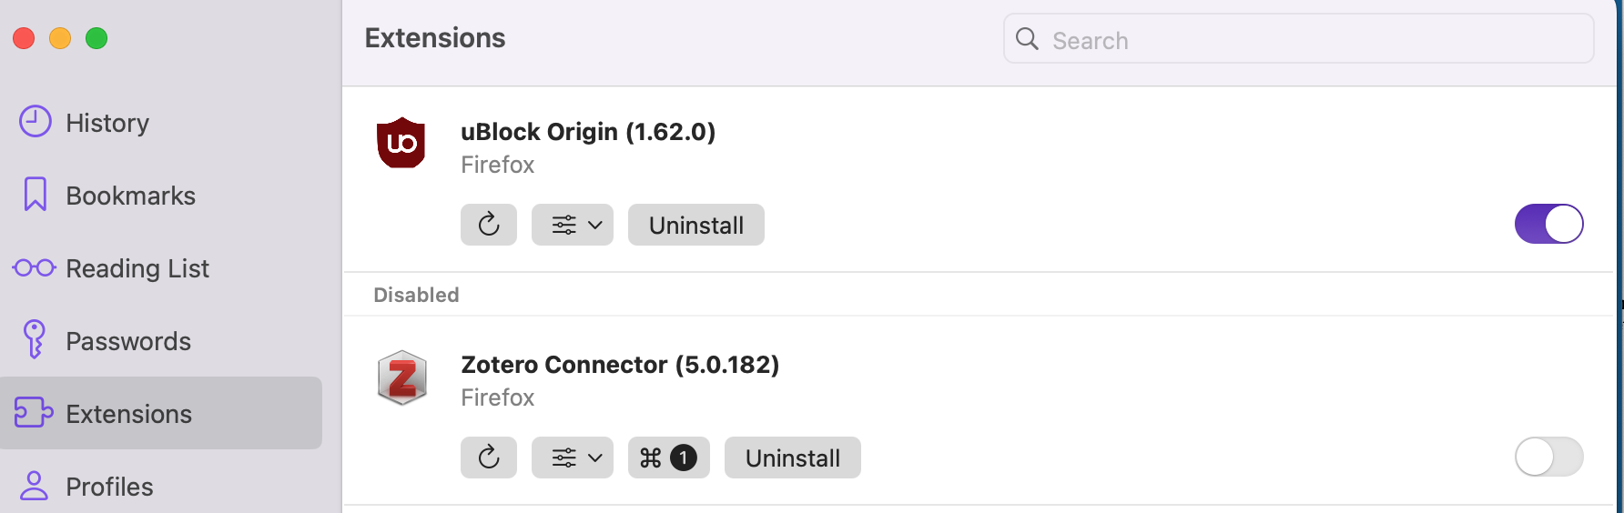Open Zotero Connector options dropdown

pos(573,458)
